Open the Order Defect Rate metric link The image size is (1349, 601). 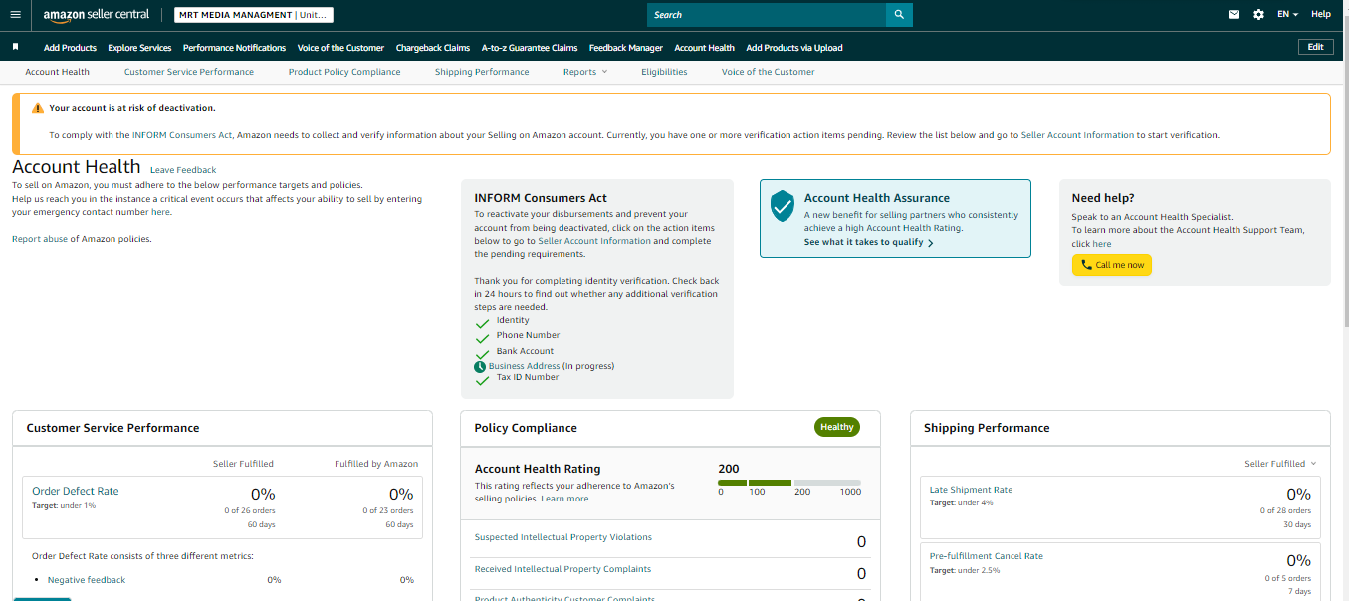75,491
